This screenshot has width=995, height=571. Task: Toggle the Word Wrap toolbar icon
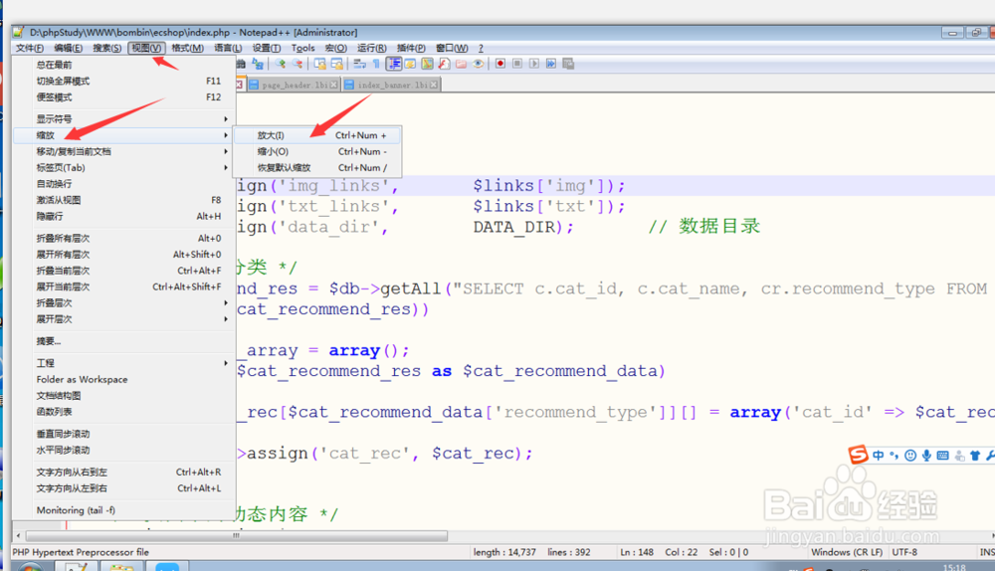point(359,64)
